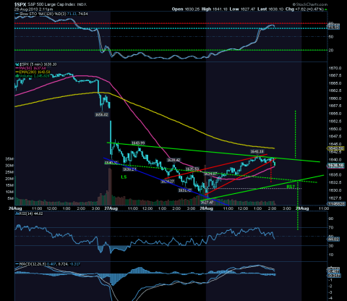Click the MACD(12,26,9) panel label
The image size is (347, 301).
click(x=48, y=264)
